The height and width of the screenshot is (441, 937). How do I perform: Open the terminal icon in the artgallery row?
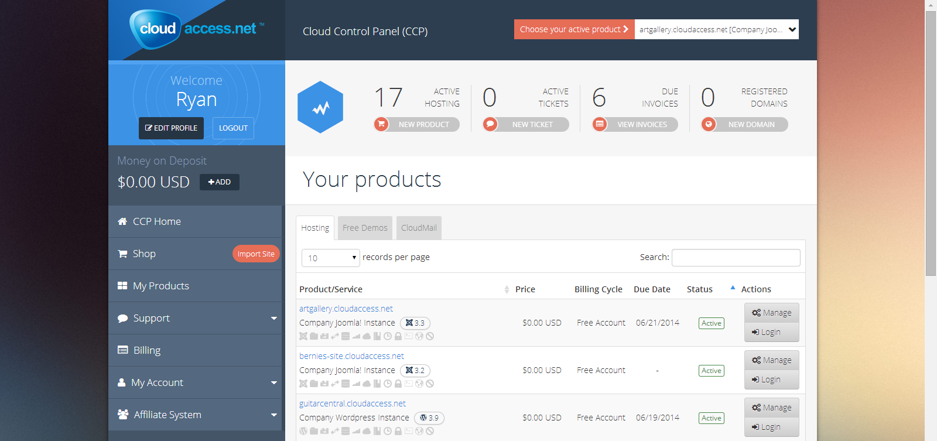point(409,336)
